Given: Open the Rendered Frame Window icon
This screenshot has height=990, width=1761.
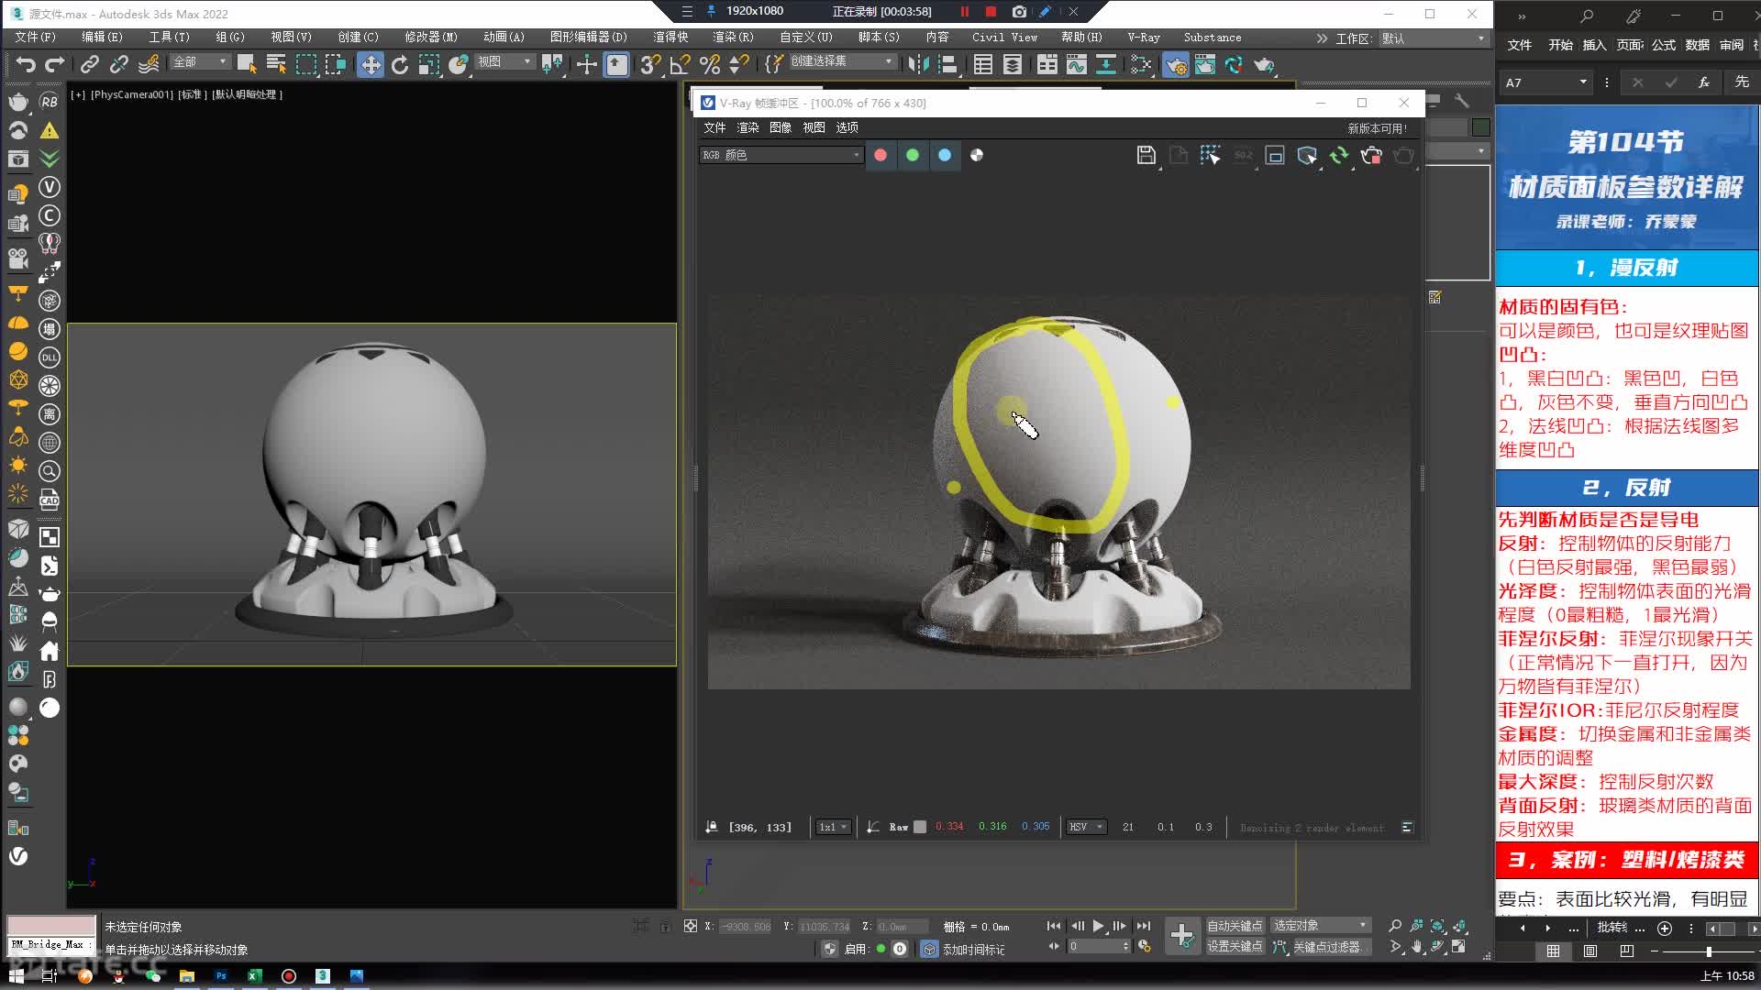Looking at the screenshot, I should coord(1205,64).
